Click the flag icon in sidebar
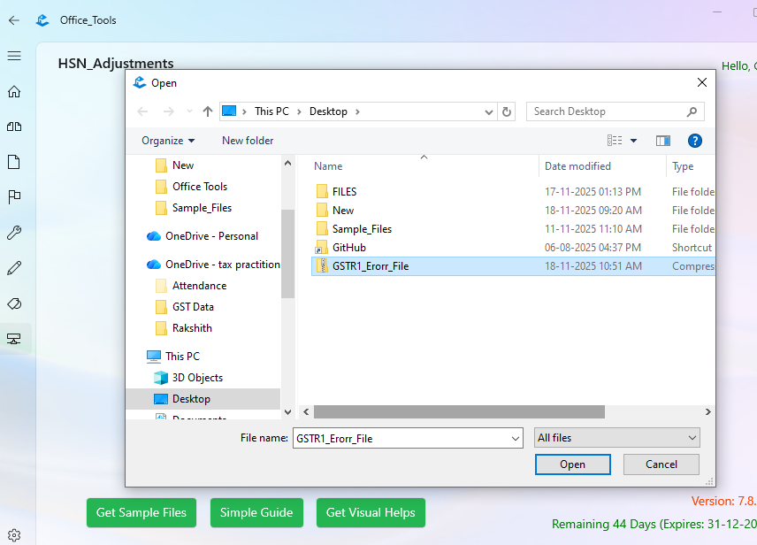The height and width of the screenshot is (545, 757). [13, 197]
